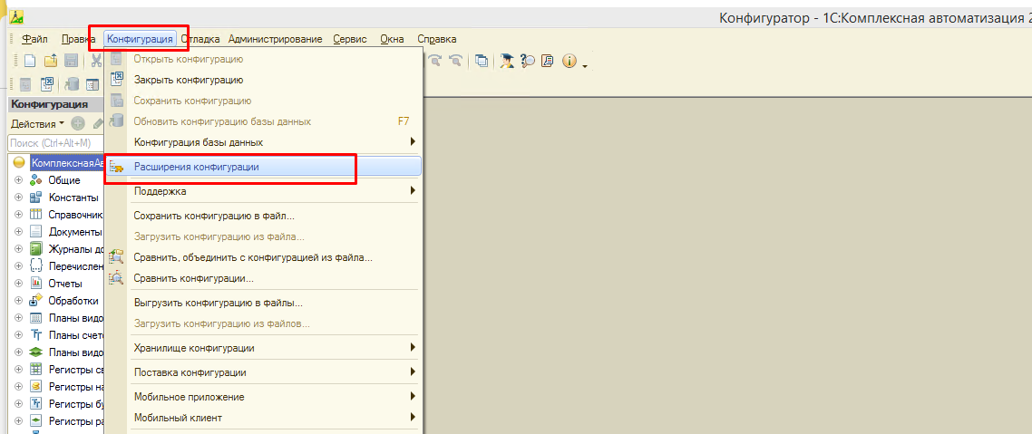Click the Поиск (Ctrl+Alt+M) search field
The height and width of the screenshot is (434, 1032).
coord(56,142)
